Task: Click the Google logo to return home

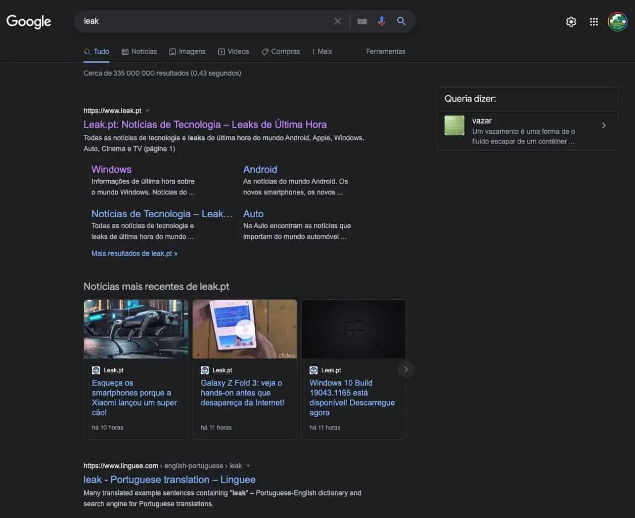Action: [28, 22]
